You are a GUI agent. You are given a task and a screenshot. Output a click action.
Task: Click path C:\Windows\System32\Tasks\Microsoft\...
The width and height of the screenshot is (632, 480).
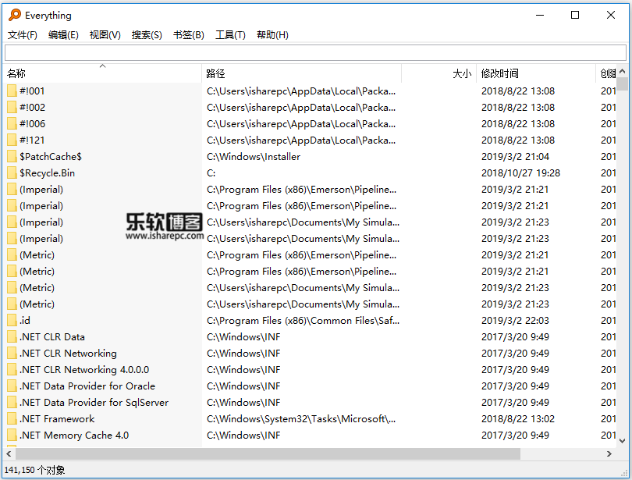click(301, 419)
